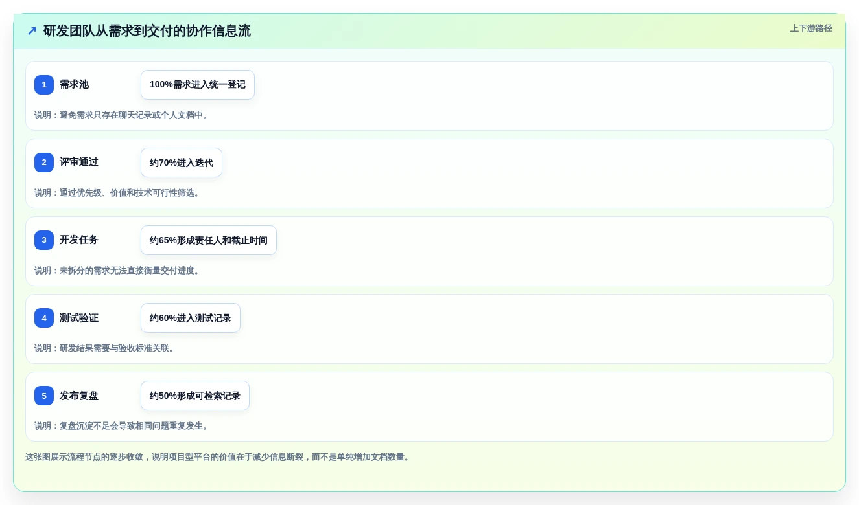This screenshot has height=505, width=859.
Task: Click the title 研发团队从需求到交付的协作信息流
Action: click(x=147, y=30)
